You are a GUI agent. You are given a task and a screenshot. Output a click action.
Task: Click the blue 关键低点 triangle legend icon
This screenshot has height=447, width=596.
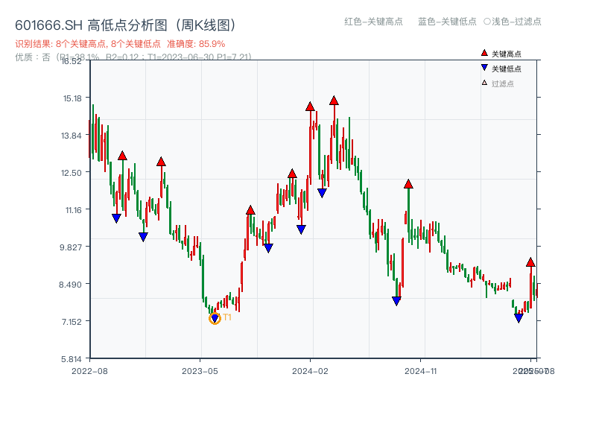484,67
